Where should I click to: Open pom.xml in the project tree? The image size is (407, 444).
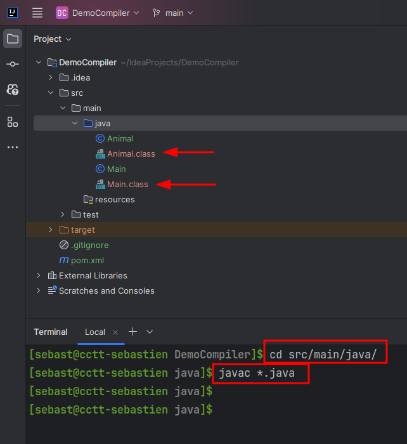[x=87, y=260]
